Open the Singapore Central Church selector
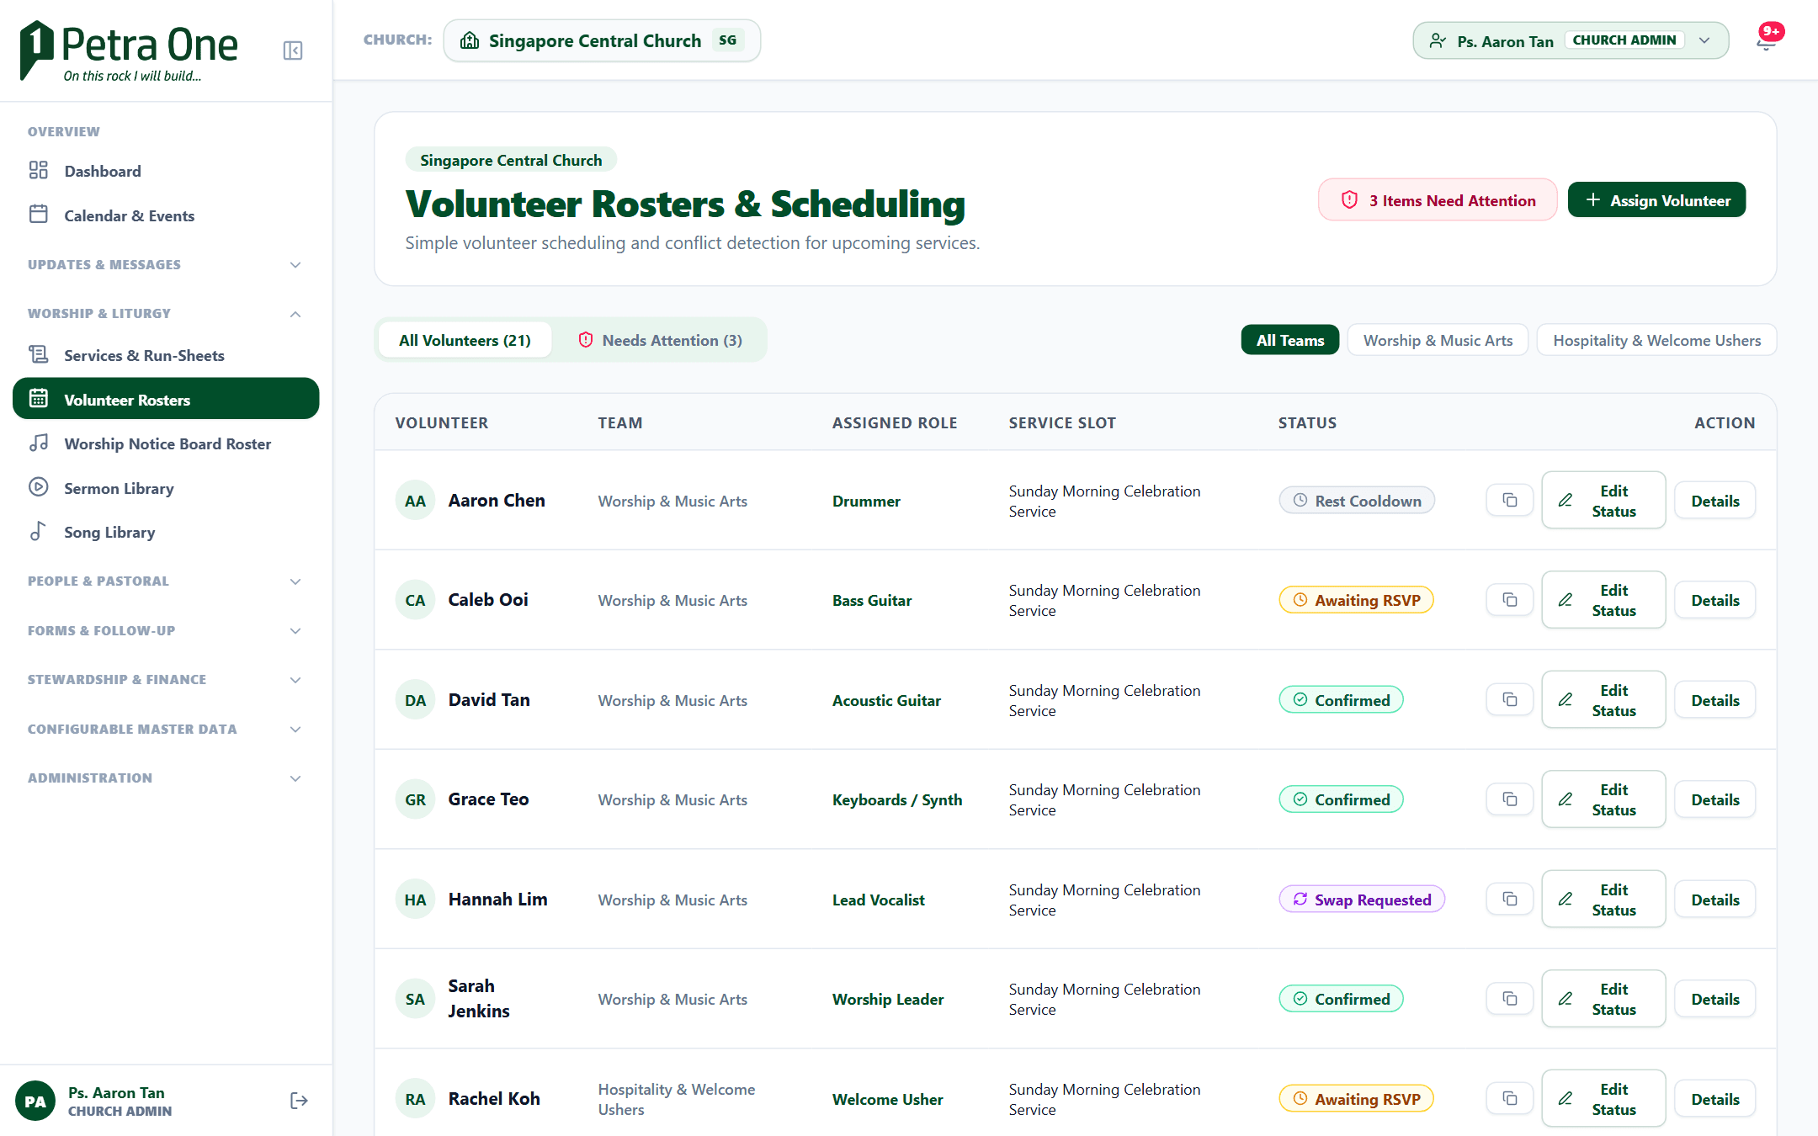 (602, 40)
